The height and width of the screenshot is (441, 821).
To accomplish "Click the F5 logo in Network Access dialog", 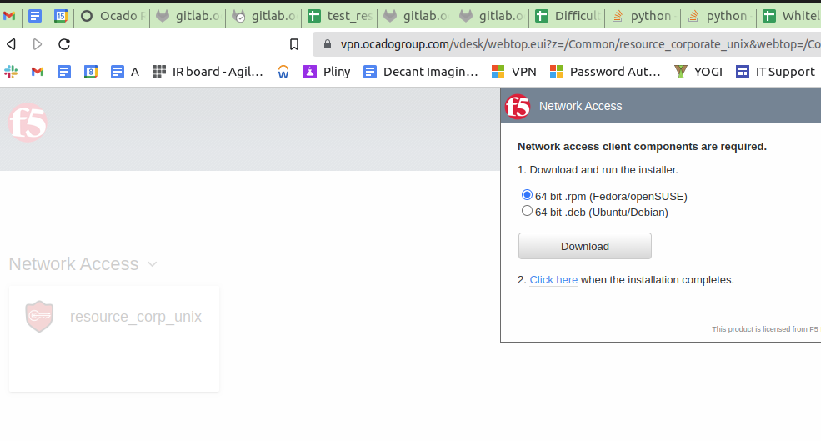I will 518,106.
